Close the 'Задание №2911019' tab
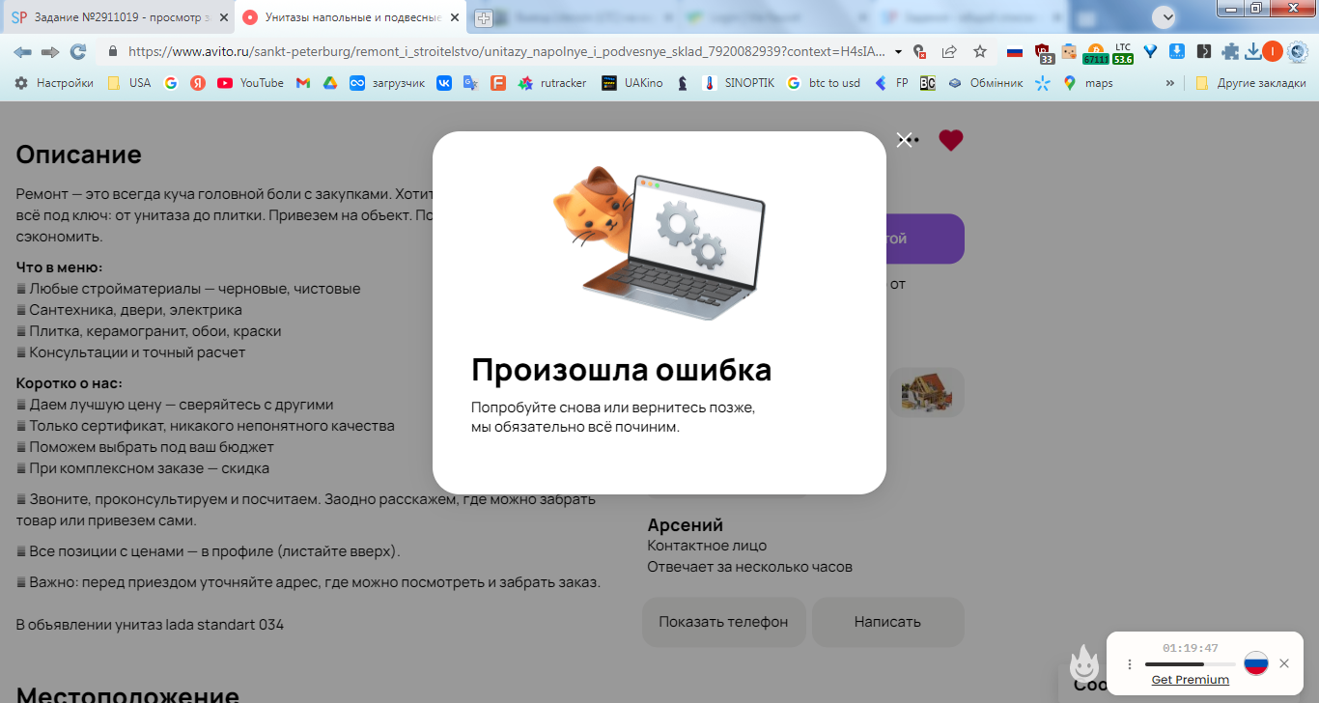Screen dimensions: 1319x703 point(223,17)
